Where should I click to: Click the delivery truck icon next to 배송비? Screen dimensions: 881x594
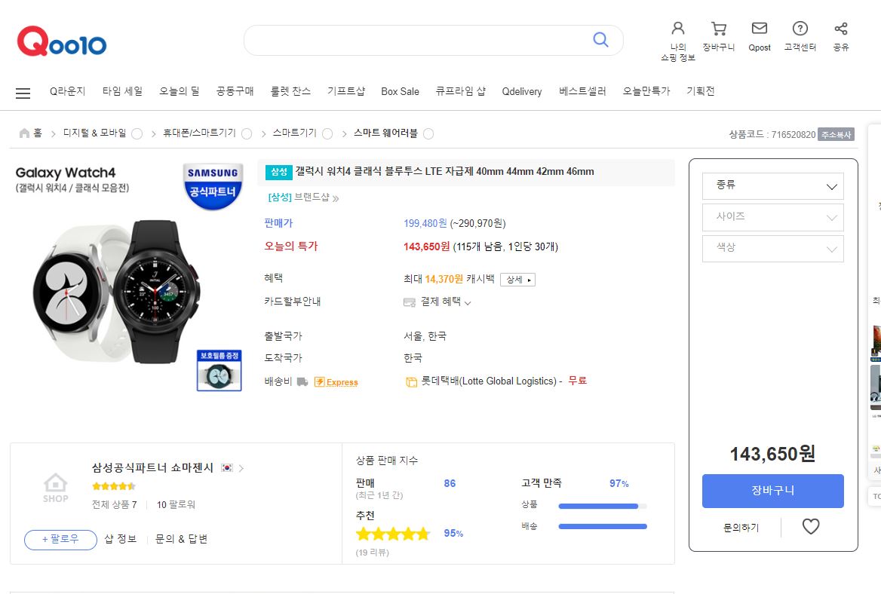(302, 381)
